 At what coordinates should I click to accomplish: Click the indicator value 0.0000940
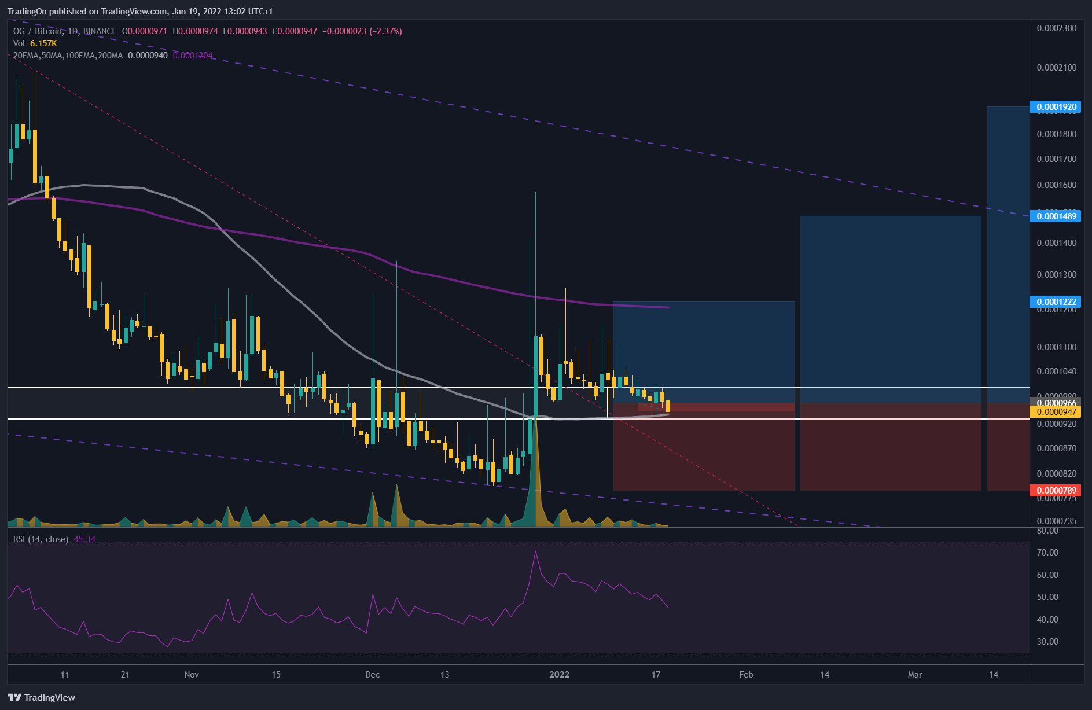148,56
